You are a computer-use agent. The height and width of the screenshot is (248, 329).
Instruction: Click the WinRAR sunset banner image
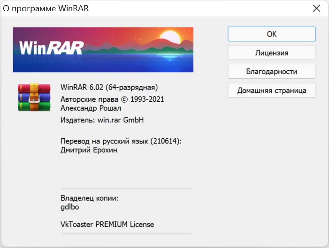click(x=103, y=50)
